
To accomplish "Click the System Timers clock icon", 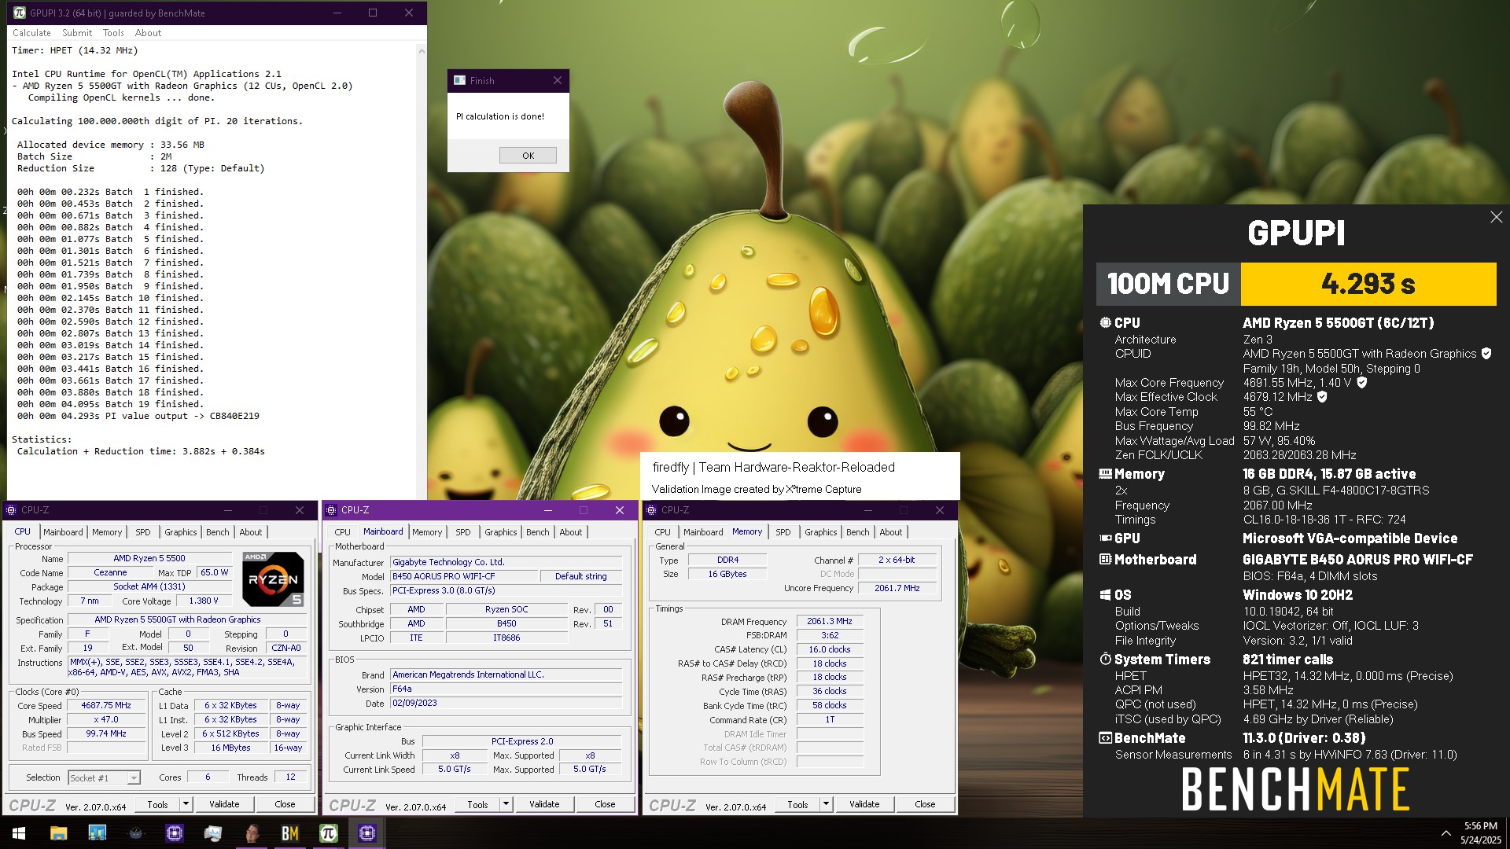I will [1105, 660].
